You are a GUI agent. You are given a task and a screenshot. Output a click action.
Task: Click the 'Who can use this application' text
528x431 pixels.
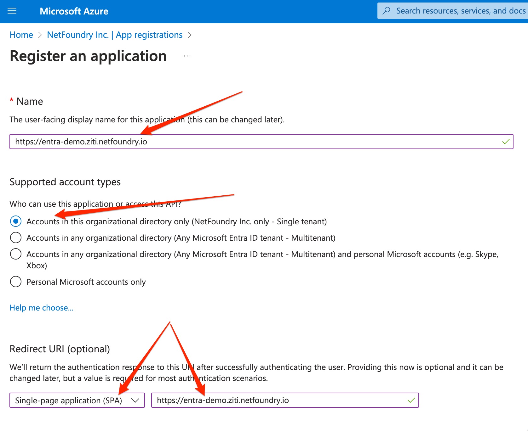click(x=95, y=204)
